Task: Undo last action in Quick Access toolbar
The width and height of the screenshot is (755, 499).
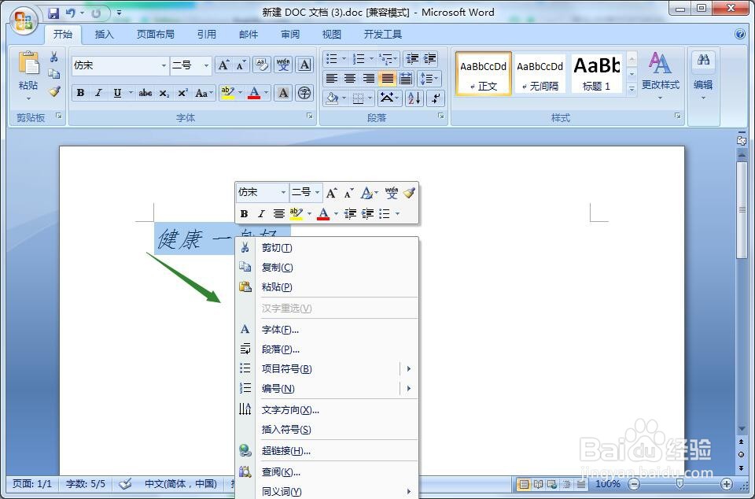Action: [x=70, y=13]
